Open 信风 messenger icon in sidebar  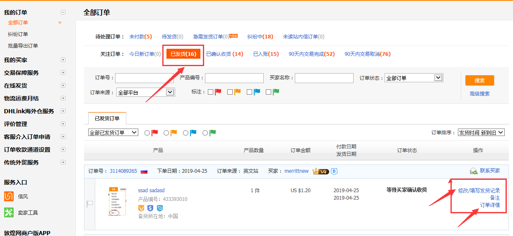coord(9,197)
